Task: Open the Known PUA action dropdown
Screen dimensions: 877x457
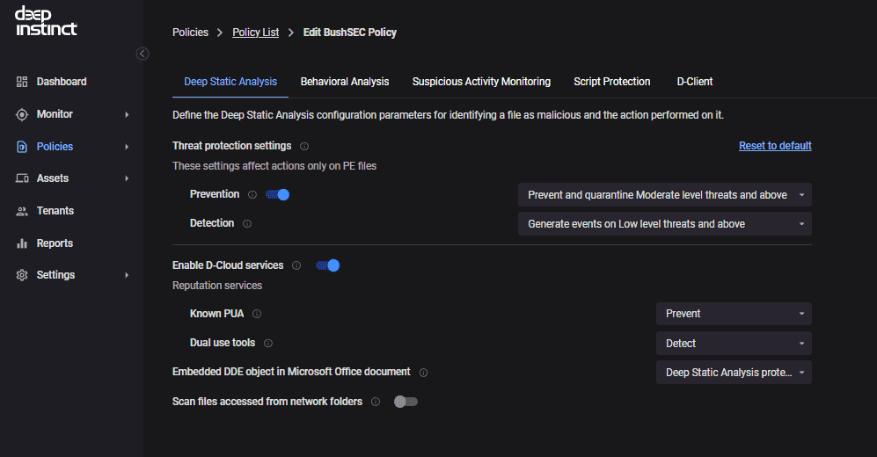Action: 734,314
